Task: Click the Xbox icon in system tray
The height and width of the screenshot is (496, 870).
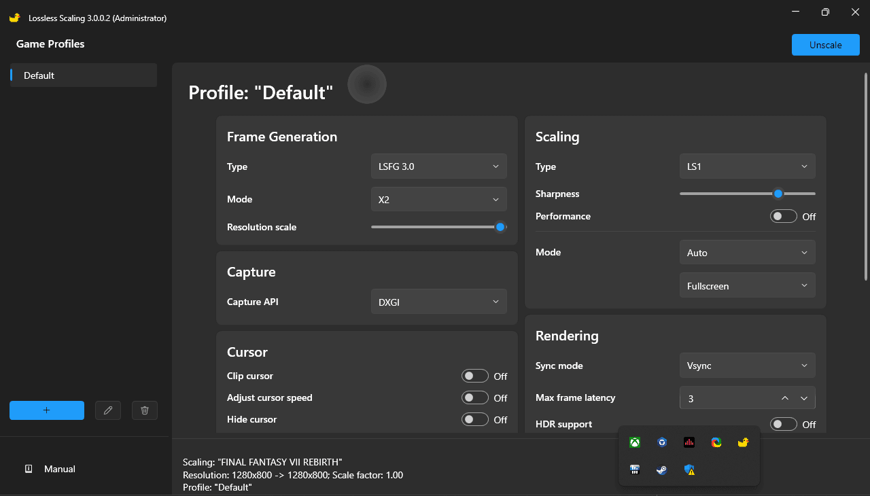Action: pos(634,442)
